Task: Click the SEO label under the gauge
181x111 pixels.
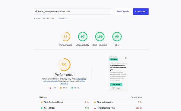Action: [117, 45]
